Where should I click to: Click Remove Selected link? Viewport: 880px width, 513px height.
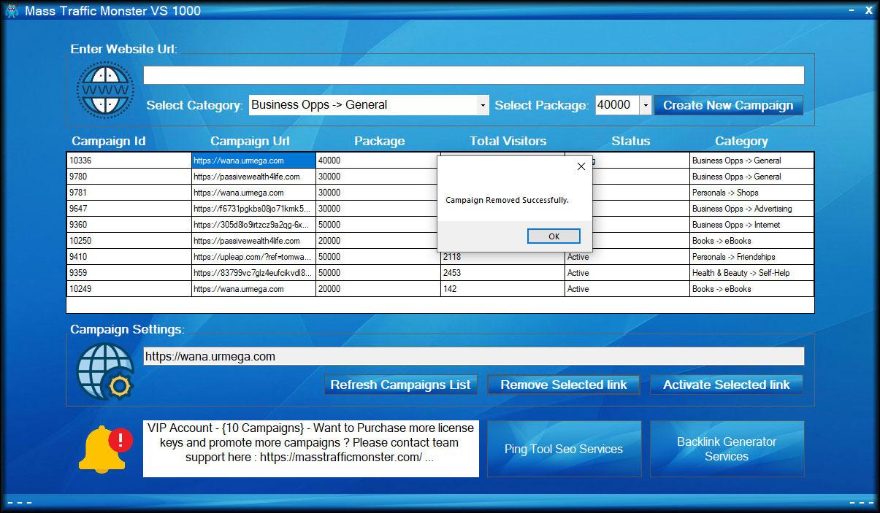pyautogui.click(x=563, y=385)
